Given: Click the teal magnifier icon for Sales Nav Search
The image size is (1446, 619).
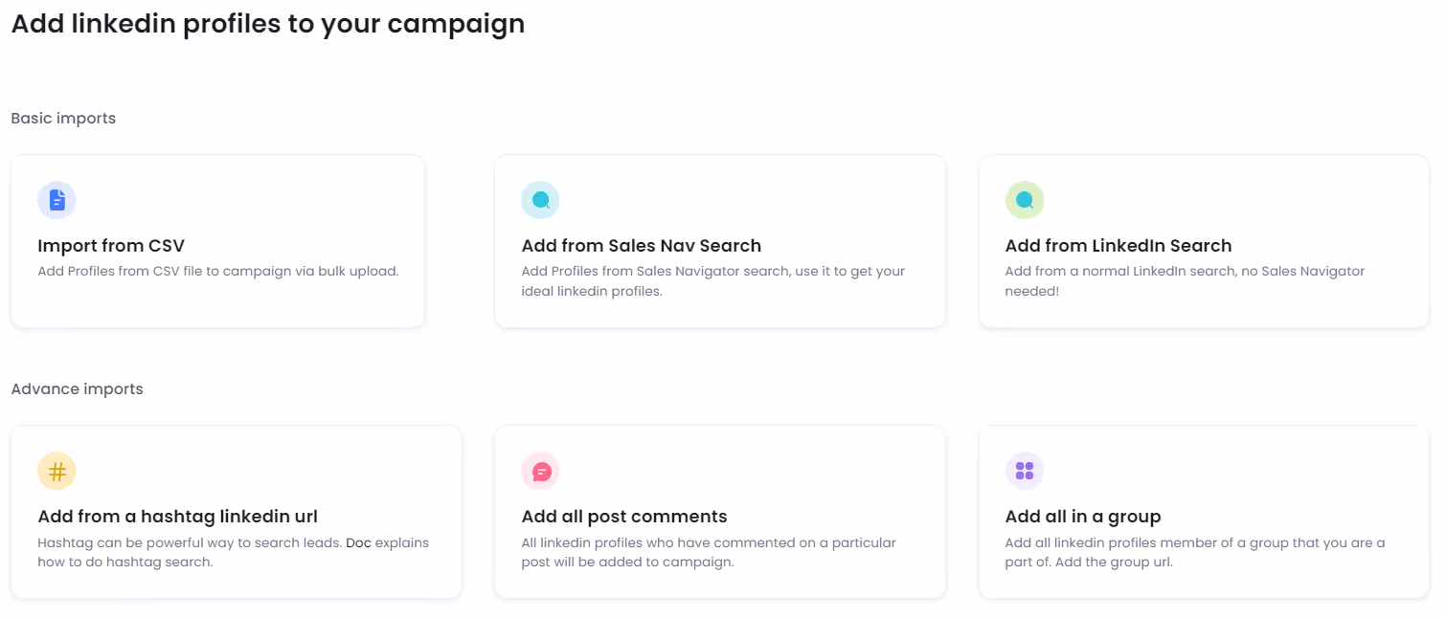Looking at the screenshot, I should click(x=540, y=200).
